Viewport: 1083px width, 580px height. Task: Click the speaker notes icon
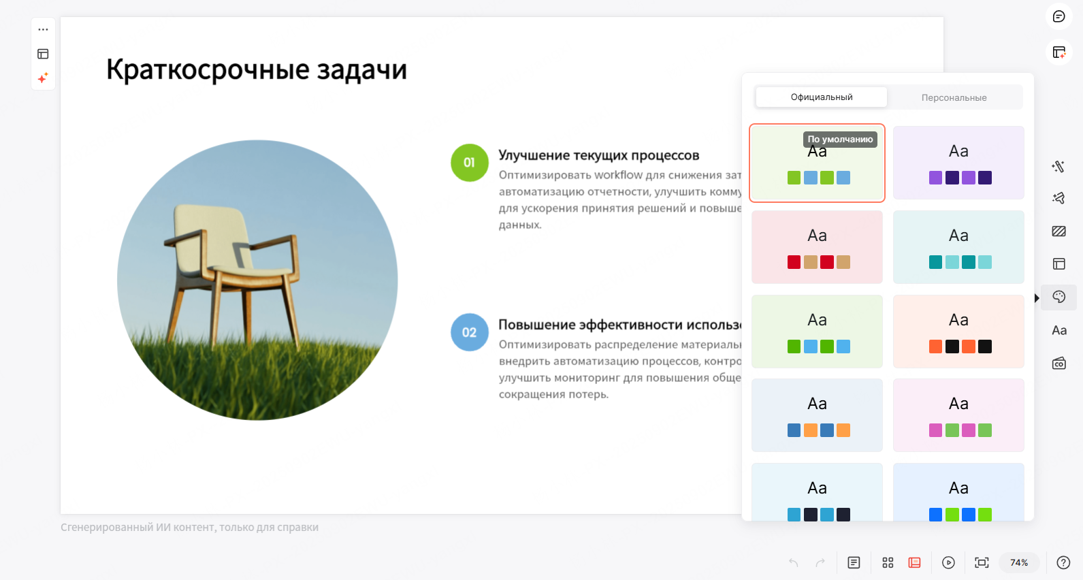click(x=854, y=562)
